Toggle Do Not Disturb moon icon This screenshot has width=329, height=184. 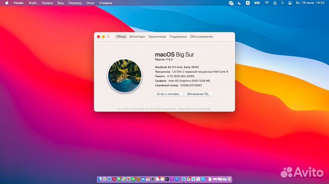click(239, 3)
